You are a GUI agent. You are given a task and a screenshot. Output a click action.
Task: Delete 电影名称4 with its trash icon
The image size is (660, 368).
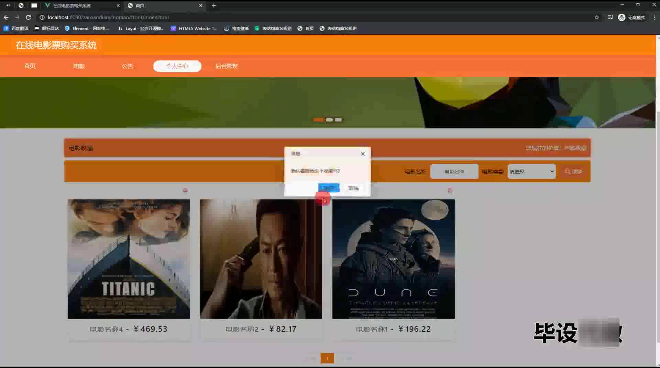(185, 191)
